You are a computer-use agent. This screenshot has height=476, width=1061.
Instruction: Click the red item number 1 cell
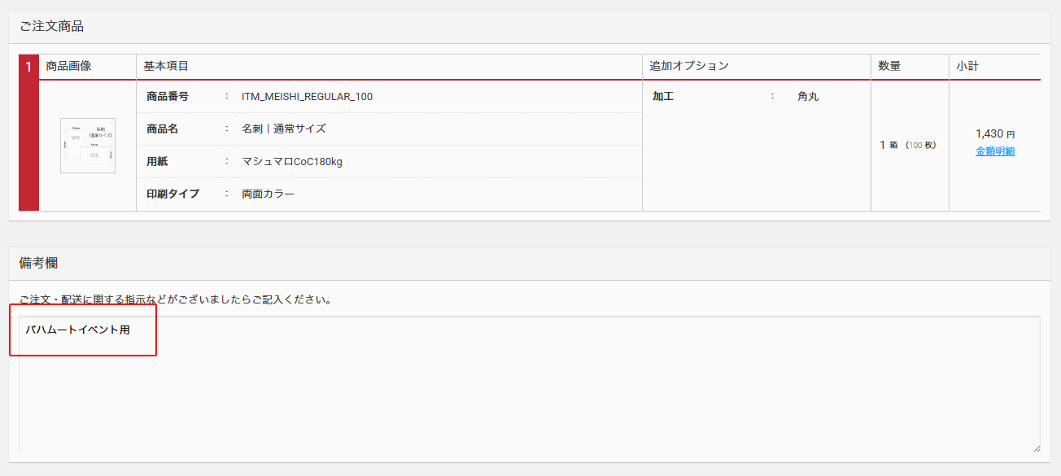[x=28, y=67]
